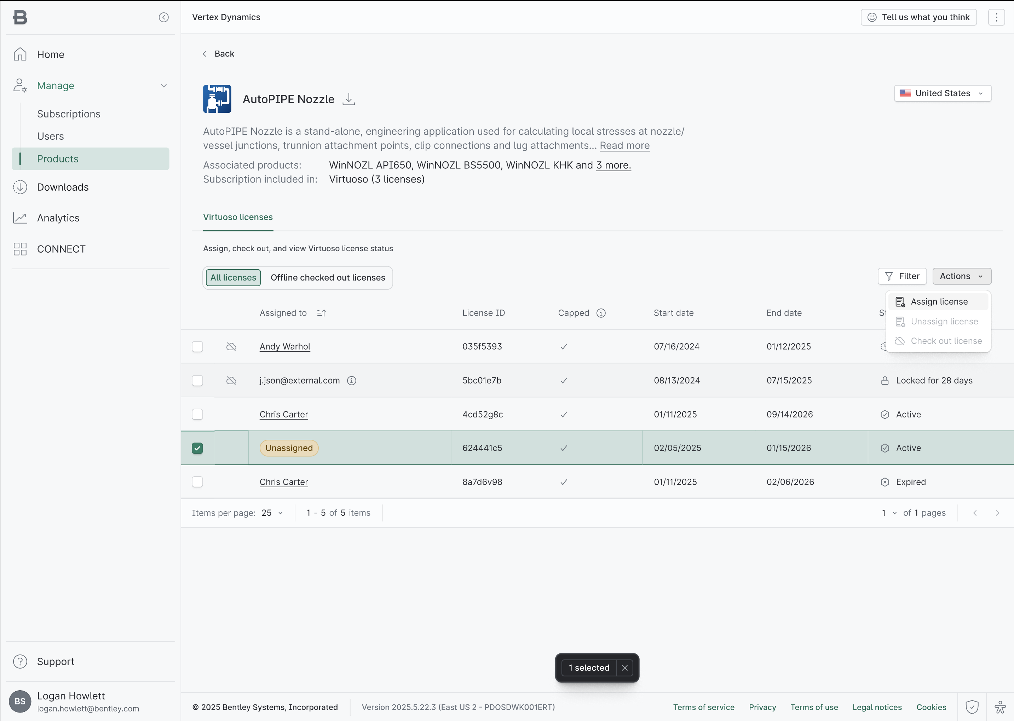Click the License ID column header
The height and width of the screenshot is (721, 1014).
click(x=483, y=313)
